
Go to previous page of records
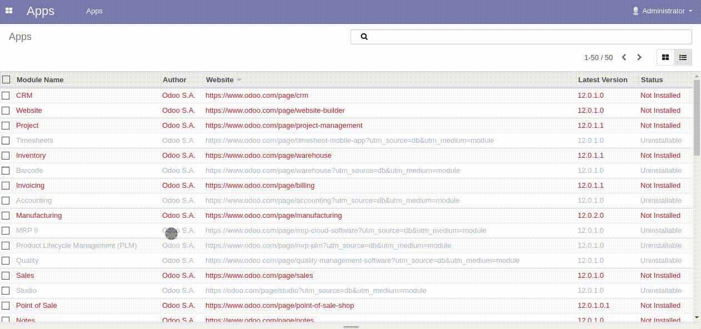[x=624, y=57]
